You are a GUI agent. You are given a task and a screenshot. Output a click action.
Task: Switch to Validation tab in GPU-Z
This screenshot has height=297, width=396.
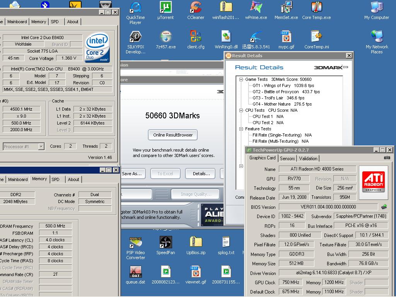[308, 158]
